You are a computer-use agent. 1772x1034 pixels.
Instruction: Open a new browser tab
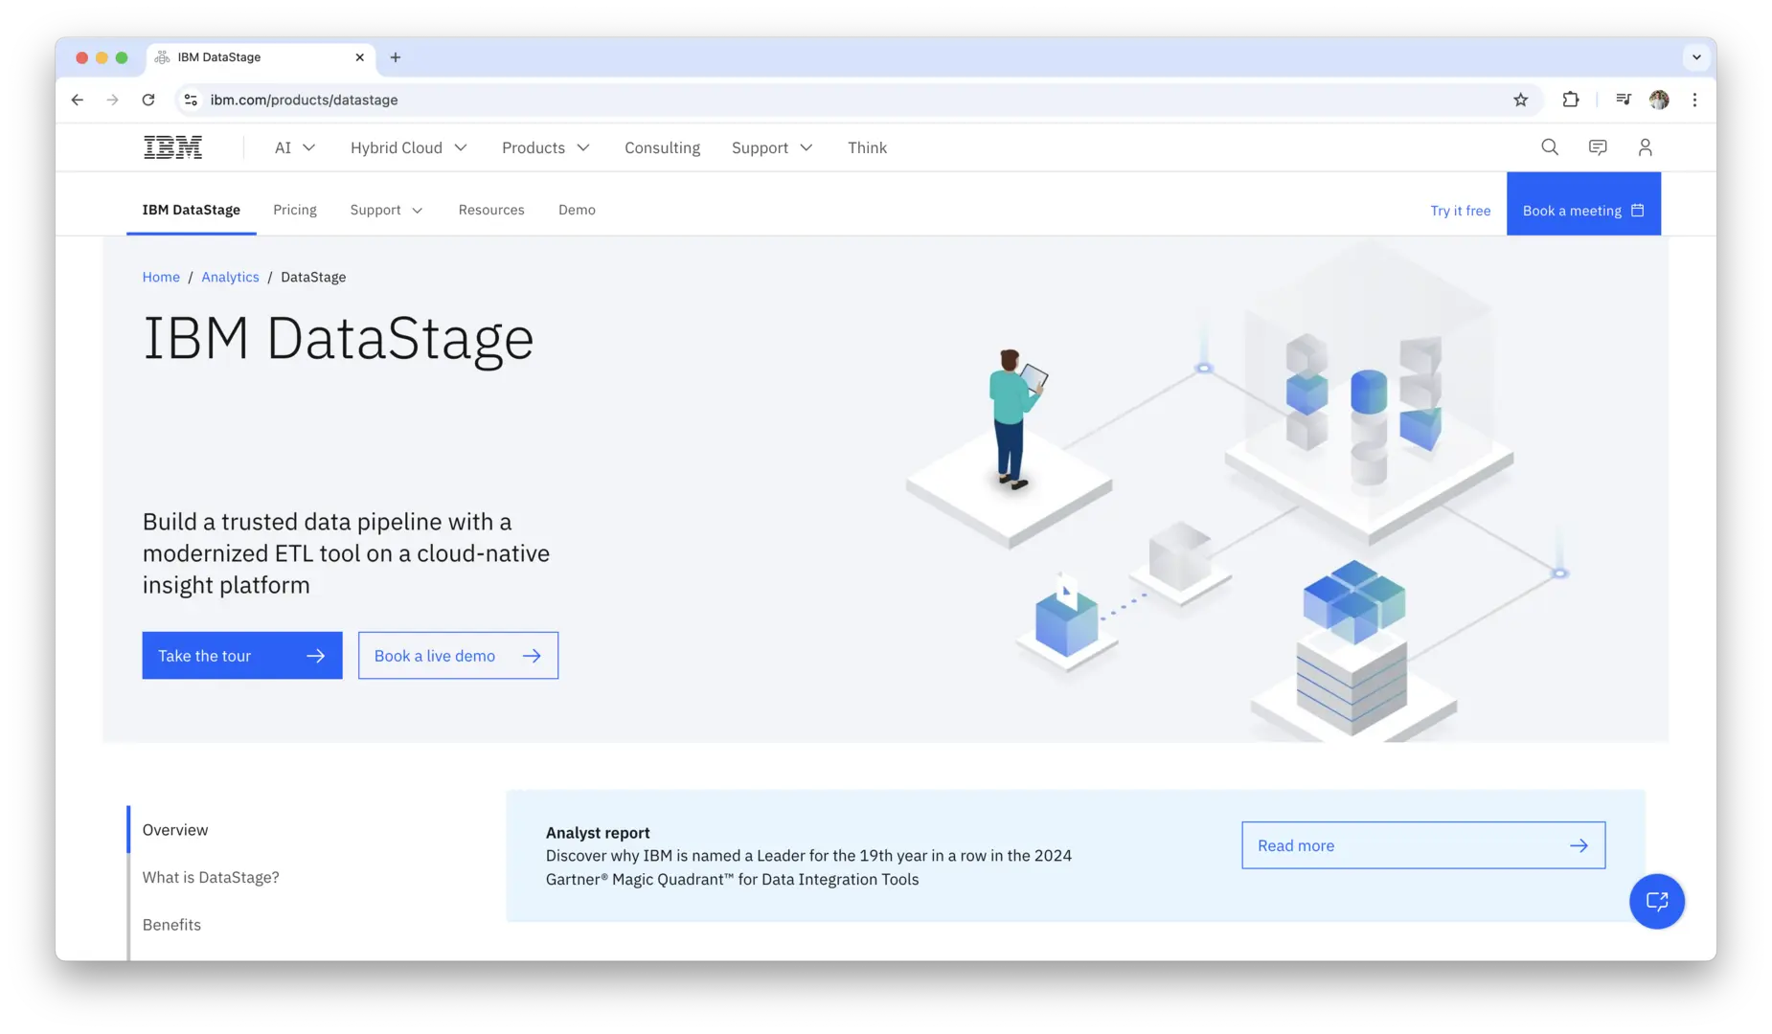tap(396, 57)
